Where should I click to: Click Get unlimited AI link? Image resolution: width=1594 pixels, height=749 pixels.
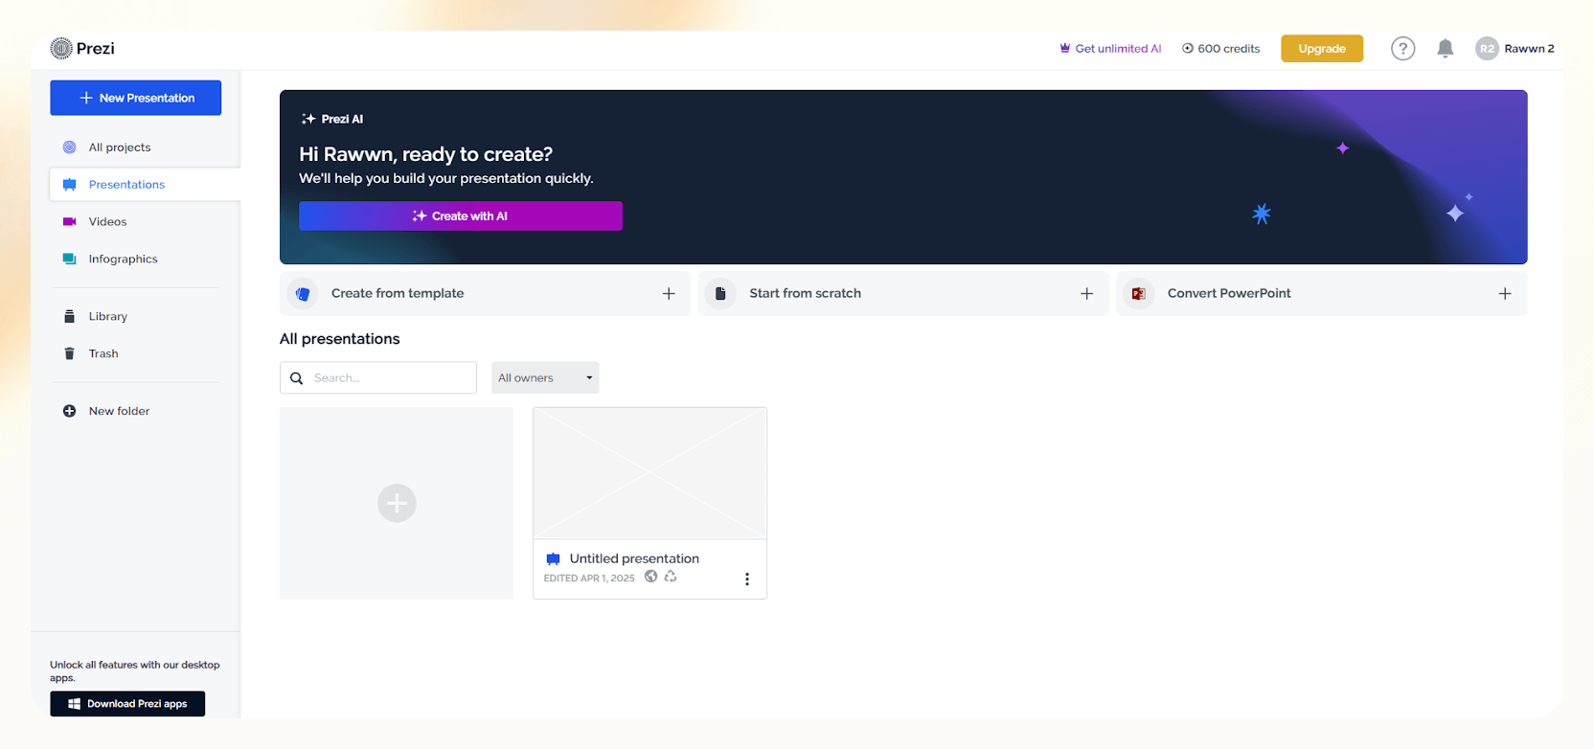(x=1110, y=49)
